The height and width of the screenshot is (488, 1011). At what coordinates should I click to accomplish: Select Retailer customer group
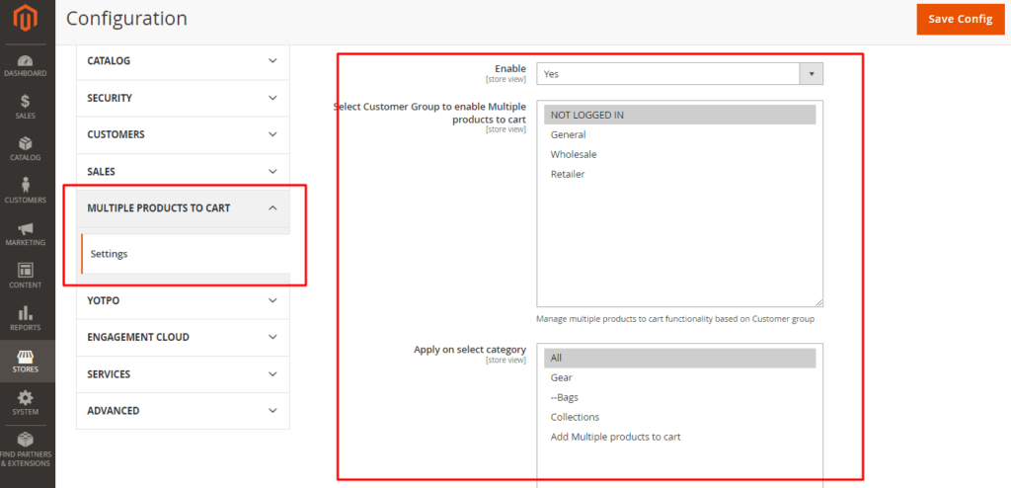679,174
